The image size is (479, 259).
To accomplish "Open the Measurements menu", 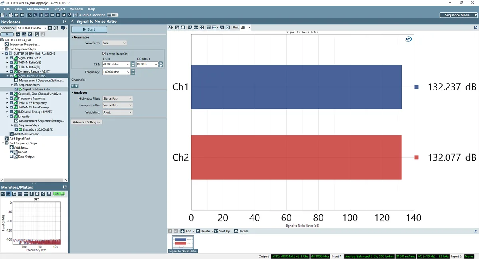I will 38,9.
